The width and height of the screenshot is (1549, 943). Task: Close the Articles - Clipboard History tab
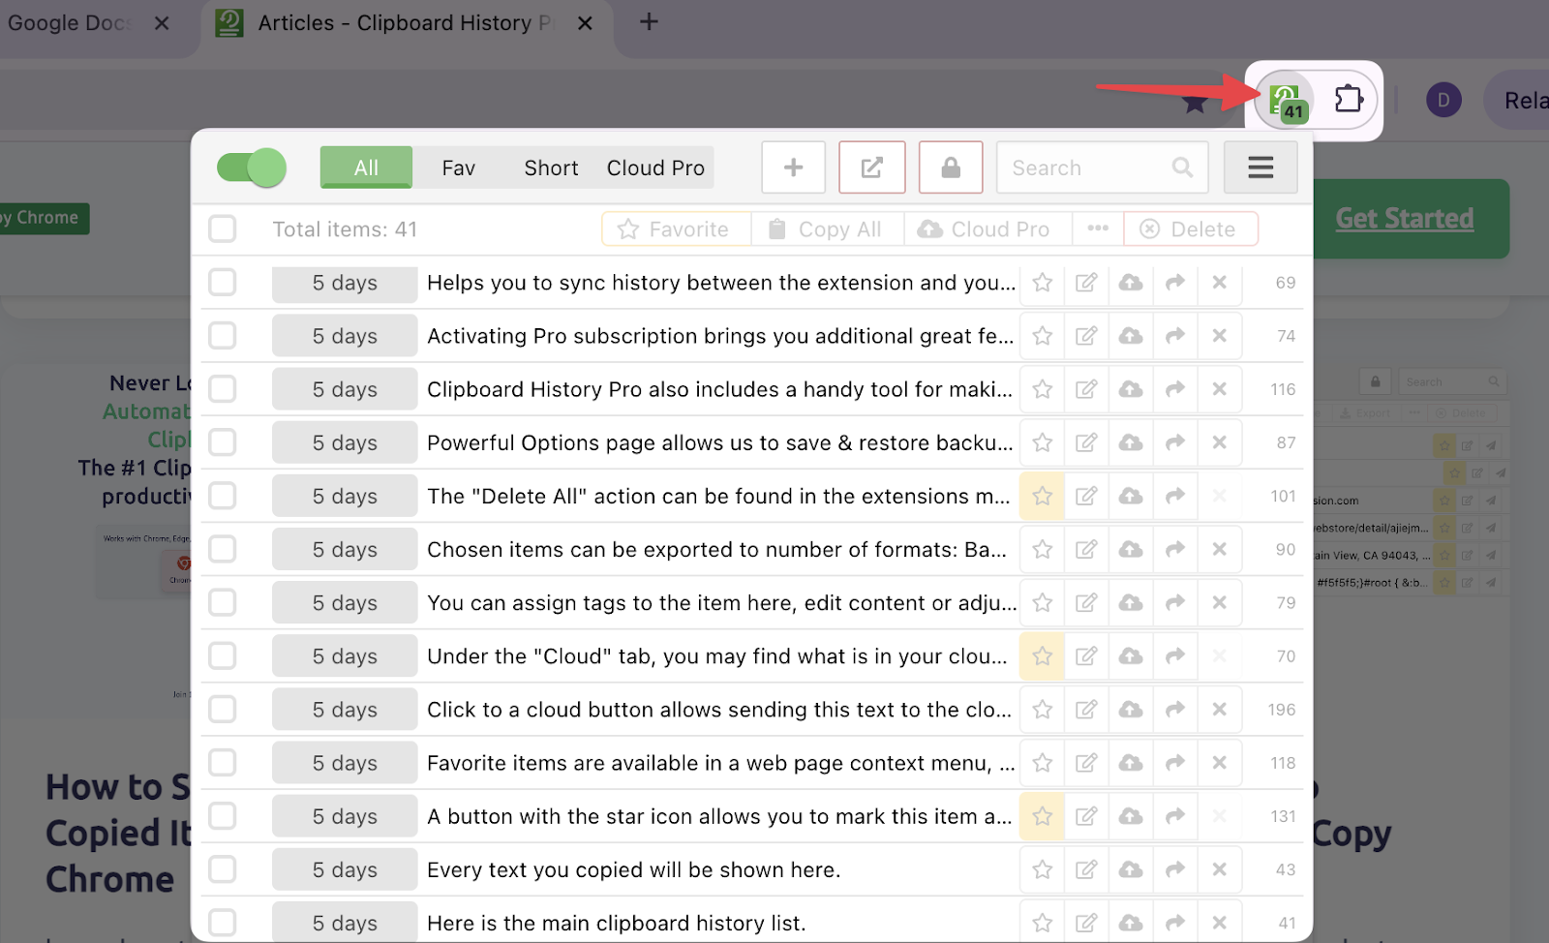585,23
